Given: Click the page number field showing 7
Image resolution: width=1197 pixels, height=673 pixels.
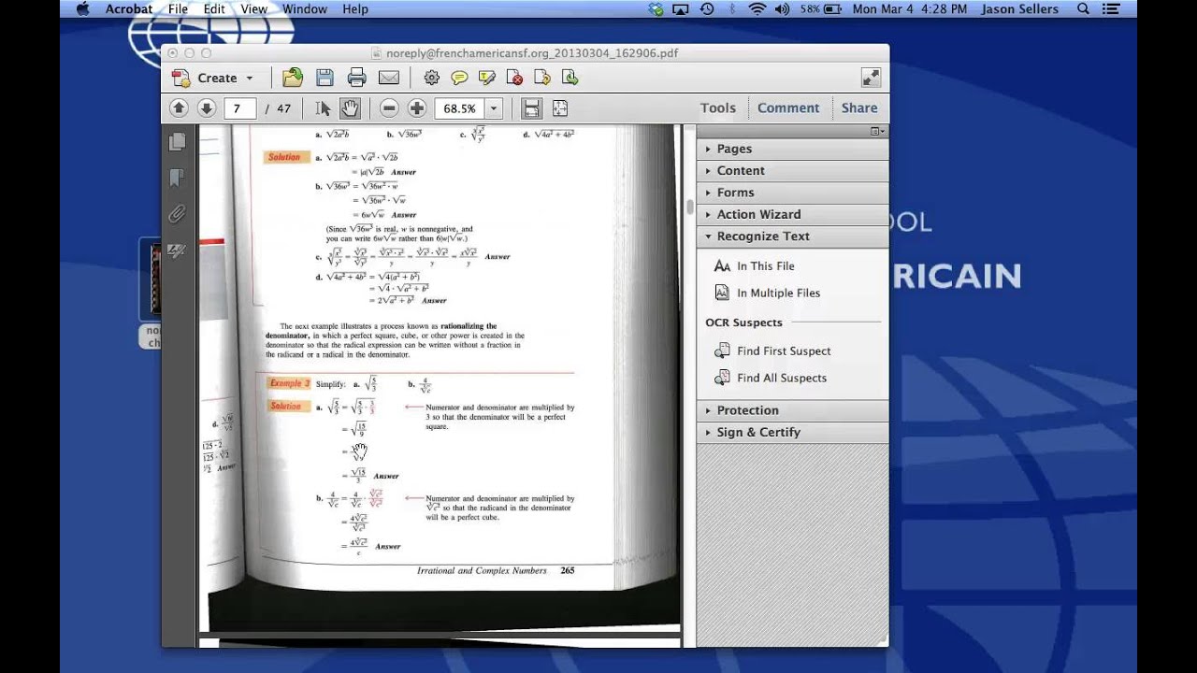Looking at the screenshot, I should pos(240,108).
